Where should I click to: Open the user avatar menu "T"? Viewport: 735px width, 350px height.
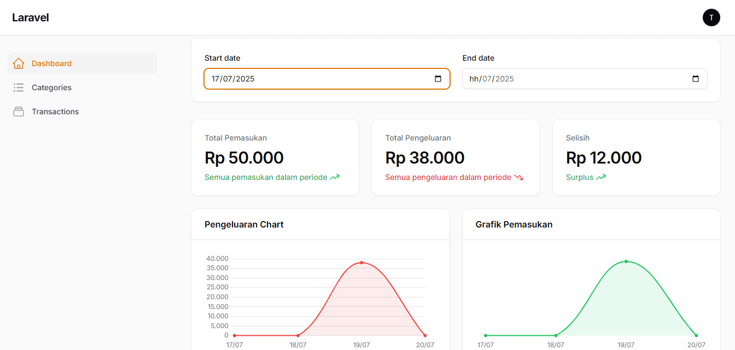711,17
